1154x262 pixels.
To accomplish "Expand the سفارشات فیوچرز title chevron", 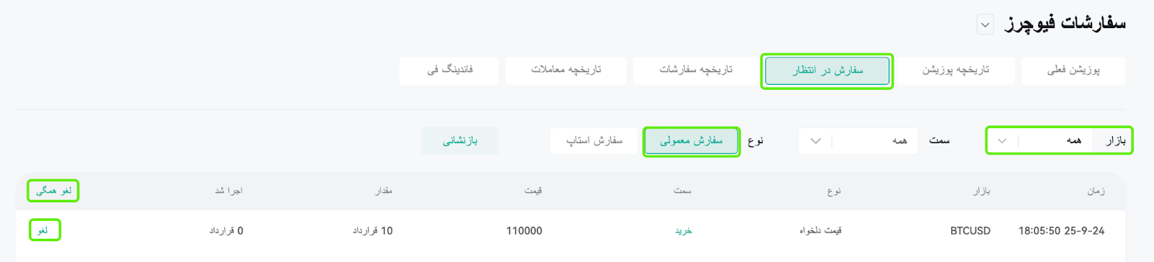I will coord(985,25).
